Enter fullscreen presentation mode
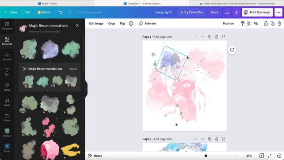 [270, 156]
